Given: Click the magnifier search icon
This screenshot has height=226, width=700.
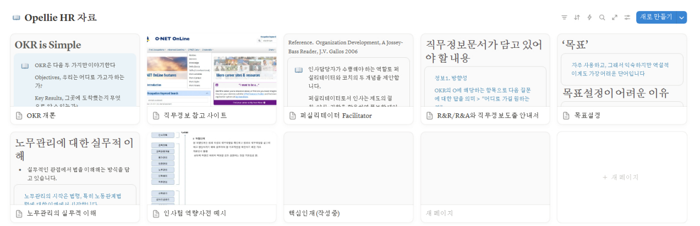Looking at the screenshot, I should tap(602, 18).
